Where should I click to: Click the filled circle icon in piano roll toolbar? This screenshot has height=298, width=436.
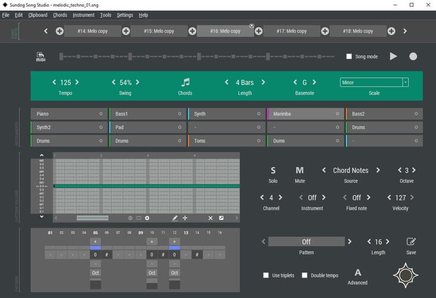(x=147, y=218)
